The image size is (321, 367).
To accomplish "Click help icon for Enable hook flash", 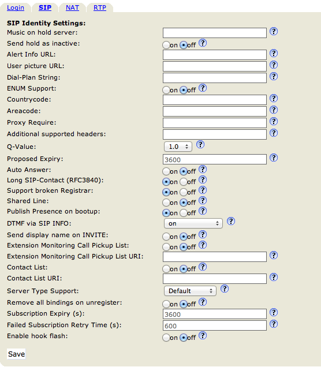I will coord(203,335).
